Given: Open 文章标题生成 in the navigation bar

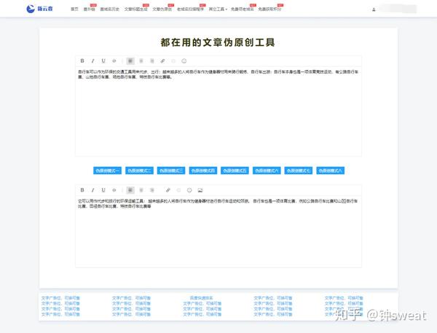Looking at the screenshot, I should (x=135, y=9).
